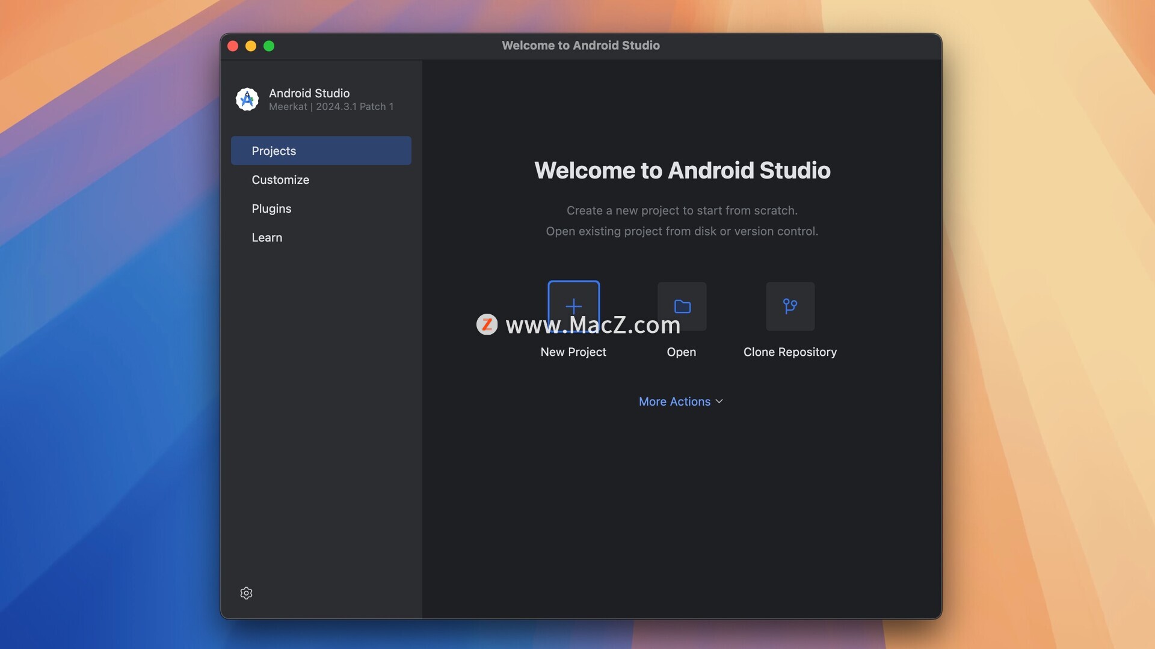Close the window with the red button
The image size is (1155, 649).
pos(233,46)
